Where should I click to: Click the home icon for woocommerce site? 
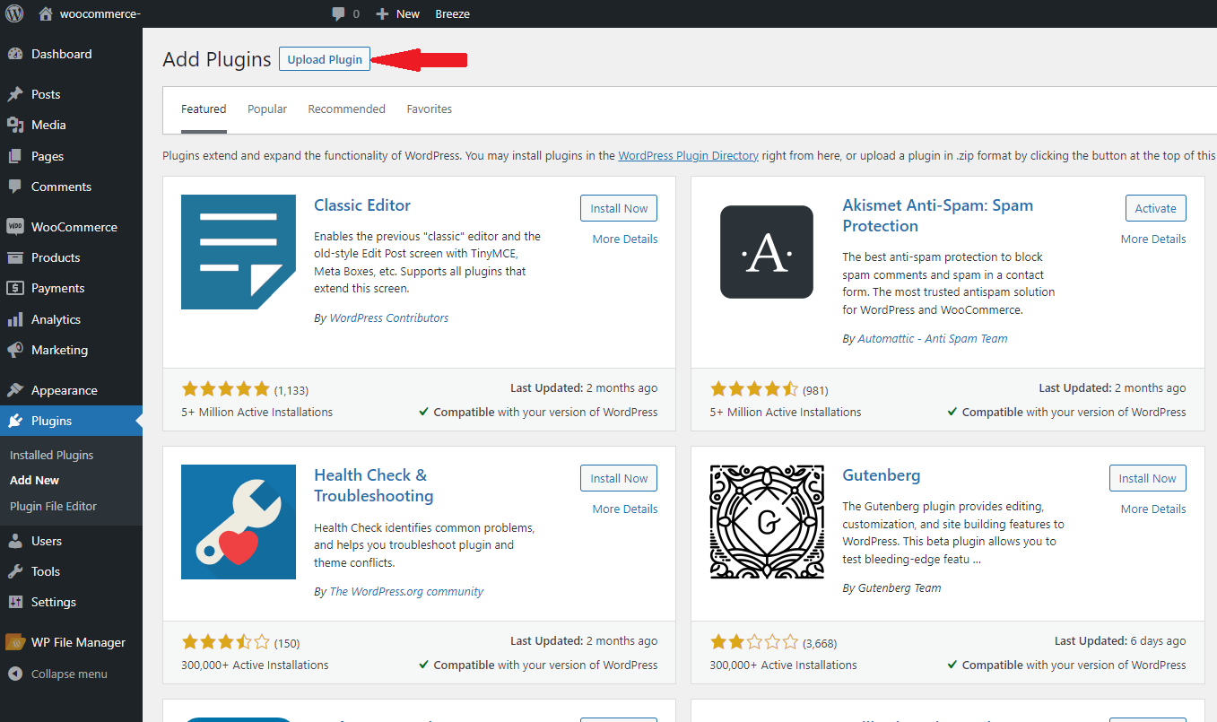coord(46,13)
